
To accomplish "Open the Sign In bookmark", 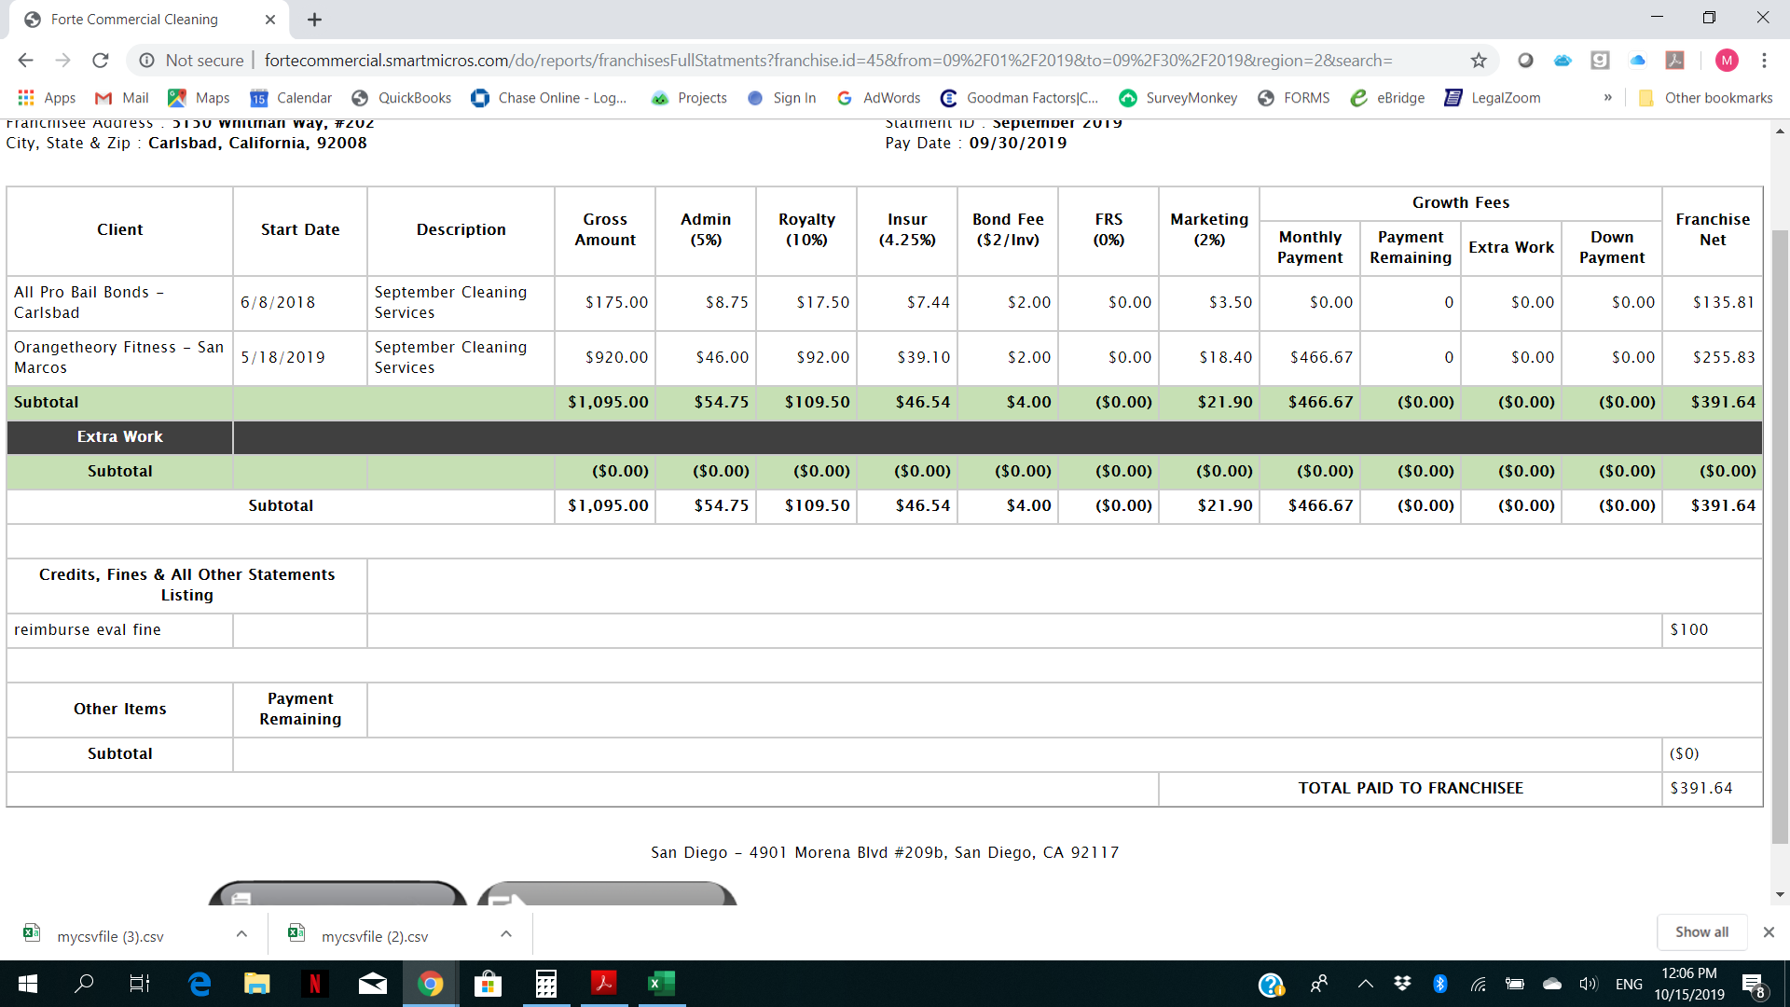I will point(781,98).
